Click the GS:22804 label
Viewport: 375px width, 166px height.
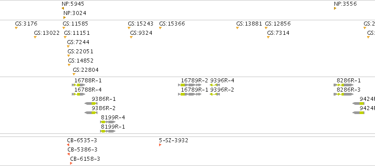85,70
